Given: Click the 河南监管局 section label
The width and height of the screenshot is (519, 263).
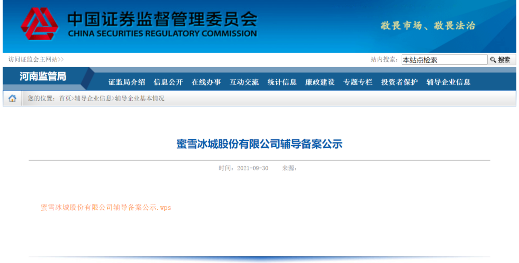Looking at the screenshot, I should (43, 77).
